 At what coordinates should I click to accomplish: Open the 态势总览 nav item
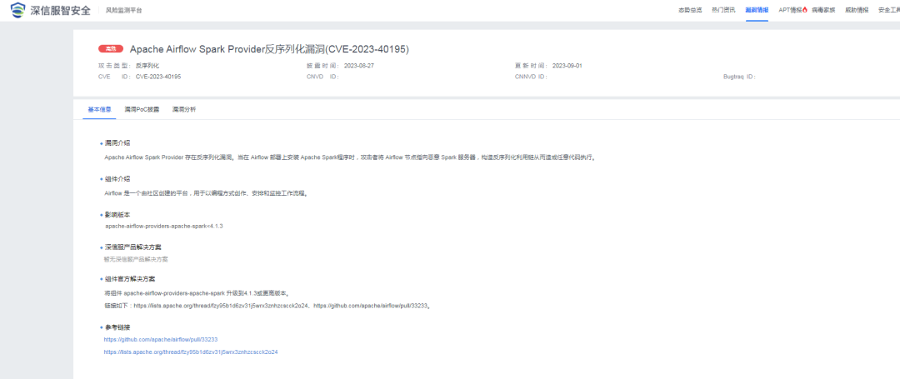point(690,10)
